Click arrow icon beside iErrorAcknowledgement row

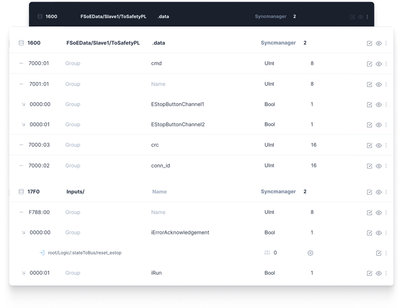[x=23, y=232]
